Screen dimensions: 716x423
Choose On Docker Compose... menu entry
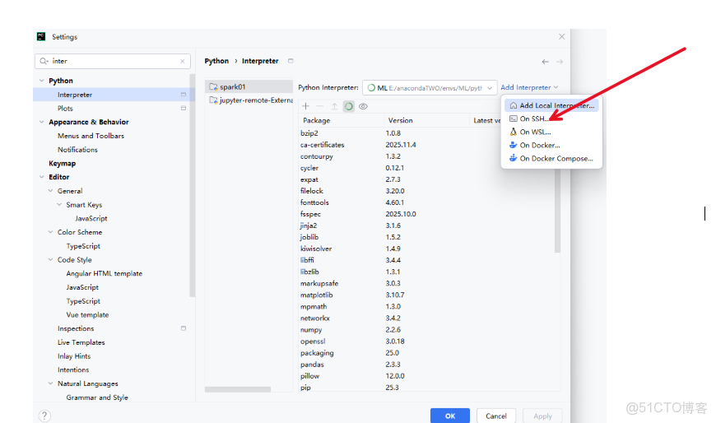(551, 159)
